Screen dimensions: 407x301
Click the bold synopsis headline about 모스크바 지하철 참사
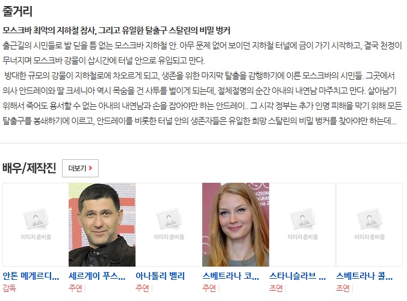116,31
